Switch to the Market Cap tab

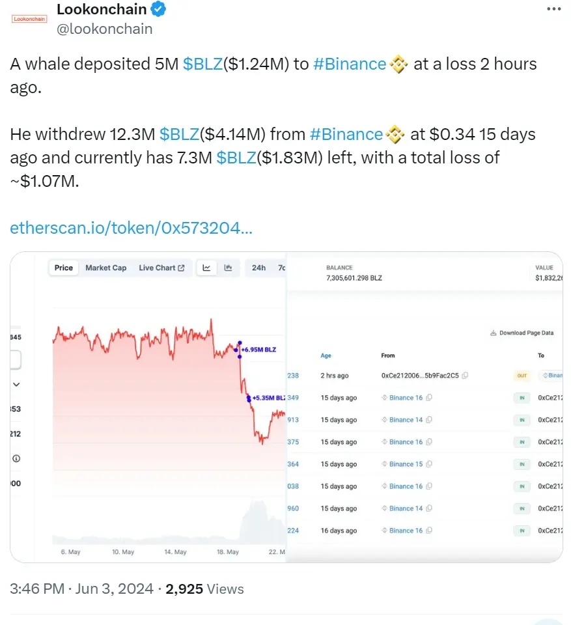106,268
